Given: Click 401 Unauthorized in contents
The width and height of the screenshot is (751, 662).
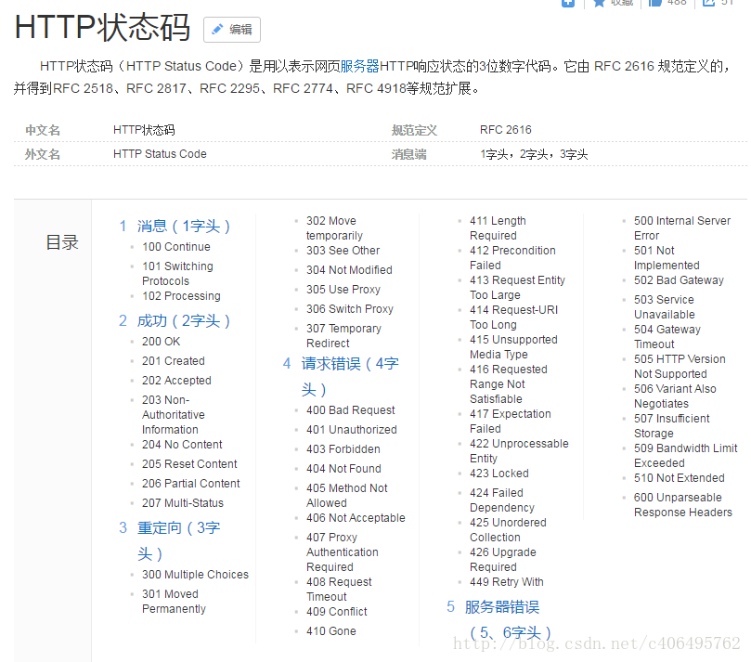Looking at the screenshot, I should pyautogui.click(x=352, y=430).
